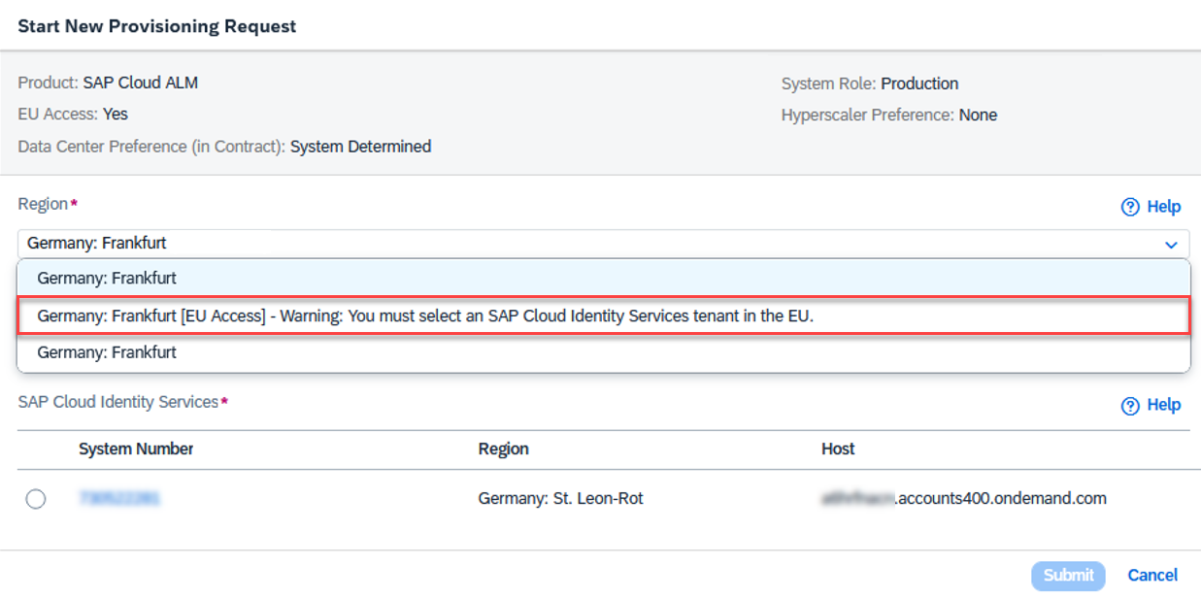Click the SAP Cloud Identity Services field label
Viewport: 1201px width, 599px height.
click(117, 402)
